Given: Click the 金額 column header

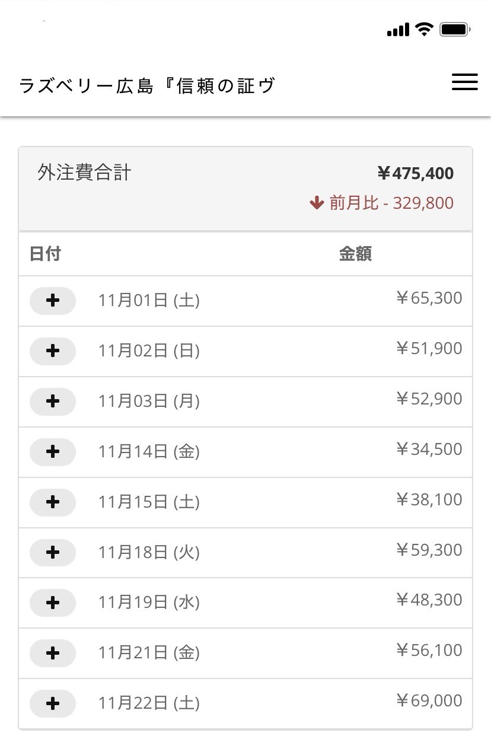Looking at the screenshot, I should (x=355, y=254).
